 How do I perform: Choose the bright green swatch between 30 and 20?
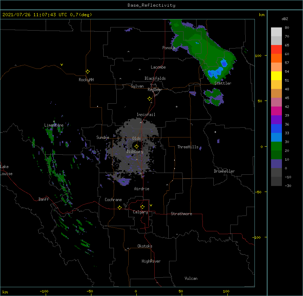click(276, 146)
